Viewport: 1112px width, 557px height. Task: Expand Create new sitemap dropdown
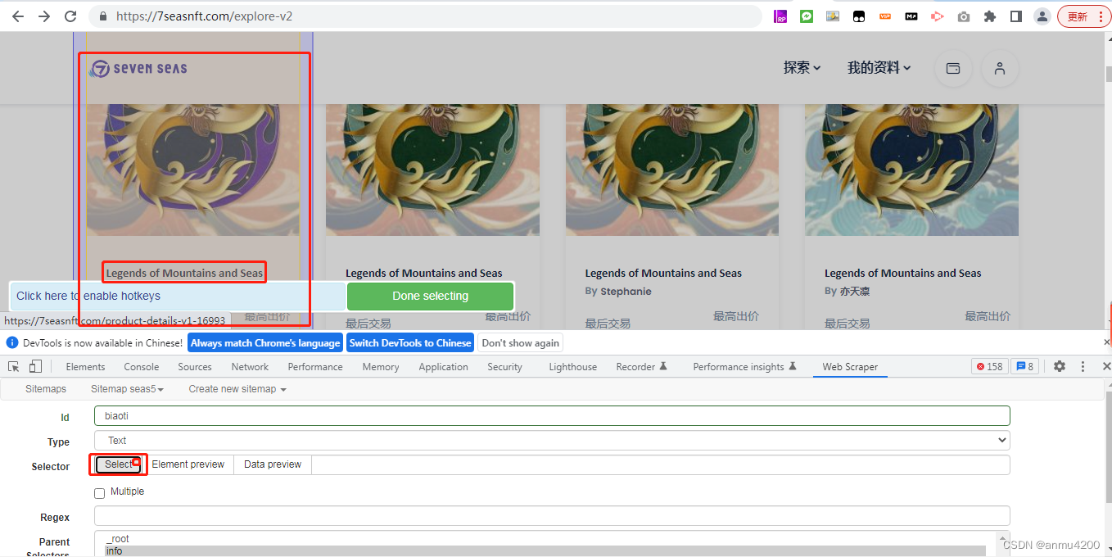click(x=237, y=389)
